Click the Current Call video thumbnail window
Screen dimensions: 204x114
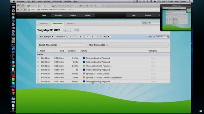pos(176,17)
